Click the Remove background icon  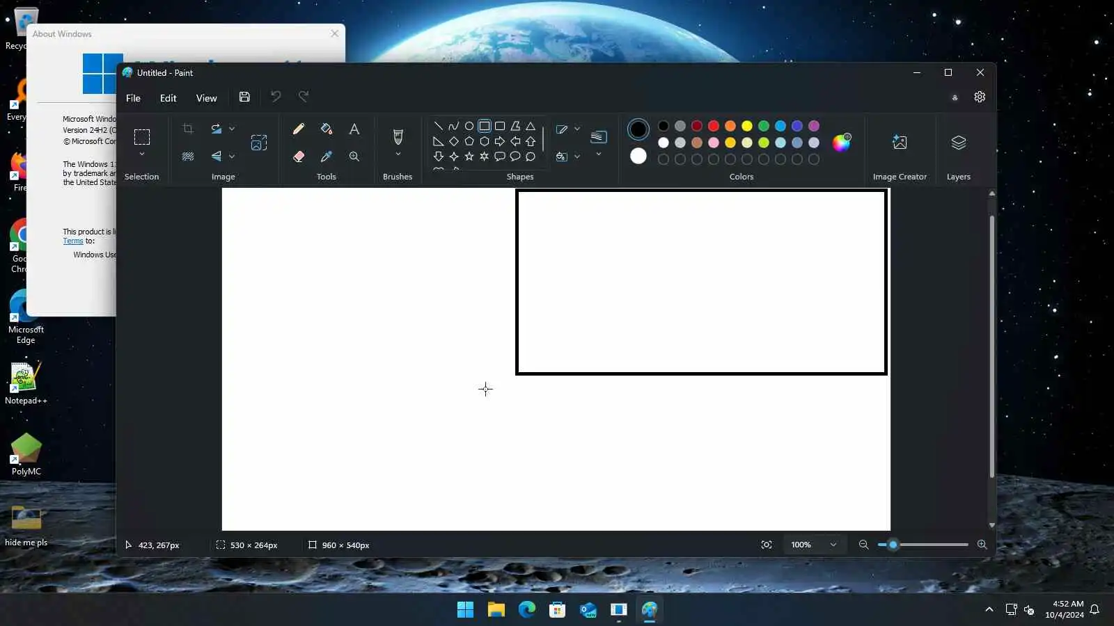coord(188,156)
